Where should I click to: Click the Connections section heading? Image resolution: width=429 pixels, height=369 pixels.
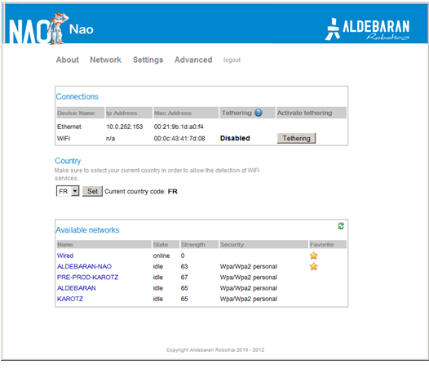tap(77, 96)
